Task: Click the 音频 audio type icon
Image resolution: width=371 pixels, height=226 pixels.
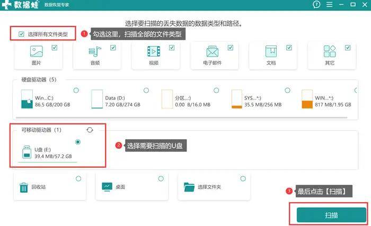Action: pyautogui.click(x=95, y=51)
